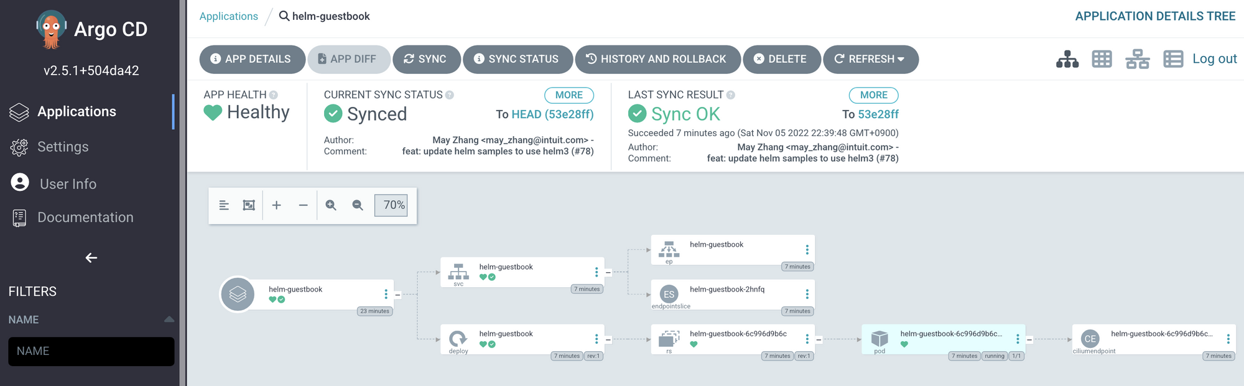This screenshot has width=1244, height=386.
Task: Select the ES endpointslice node icon
Action: click(669, 294)
